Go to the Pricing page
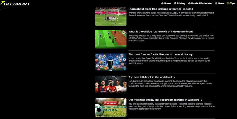This screenshot has height=119, width=237. pyautogui.click(x=181, y=4)
